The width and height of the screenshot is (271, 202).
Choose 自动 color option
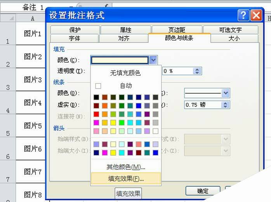coord(125,85)
